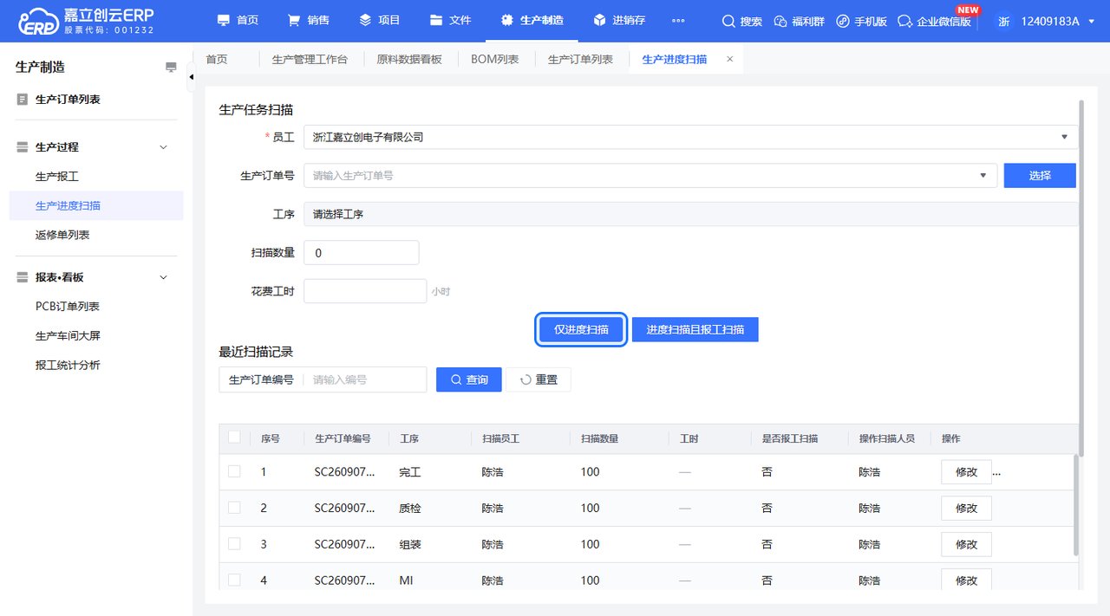
Task: Click the 扫描数量 column header
Action: [600, 439]
